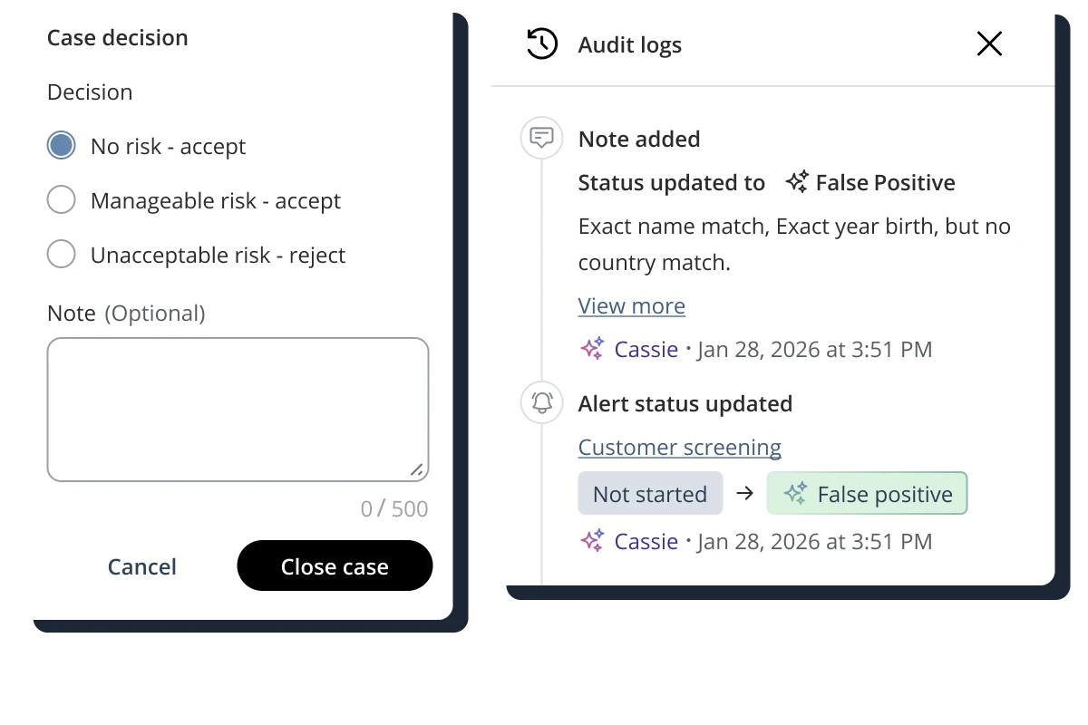This screenshot has width=1088, height=725.
Task: Click inside the Note text area
Action: (238, 409)
